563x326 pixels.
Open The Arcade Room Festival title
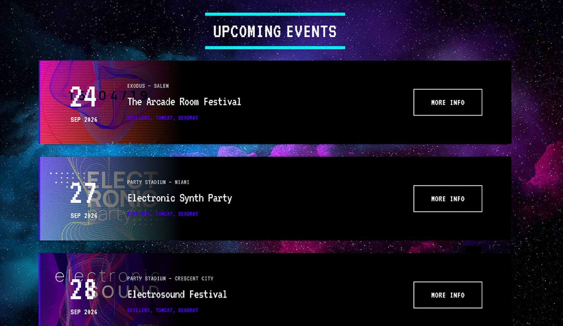pos(184,102)
